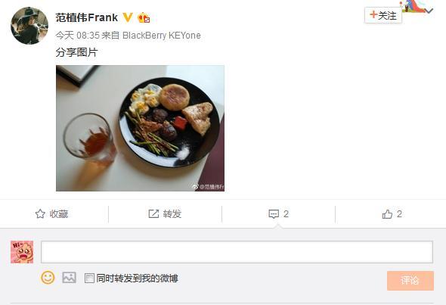
Task: Check 同时转发到我的微博 checkbox
Action: click(x=89, y=279)
